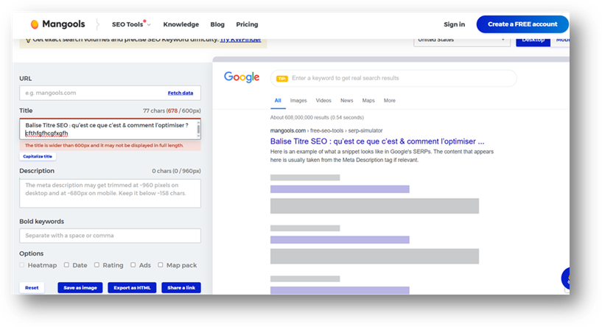Open the Knowledge menu item
The image size is (602, 327).
coord(181,24)
